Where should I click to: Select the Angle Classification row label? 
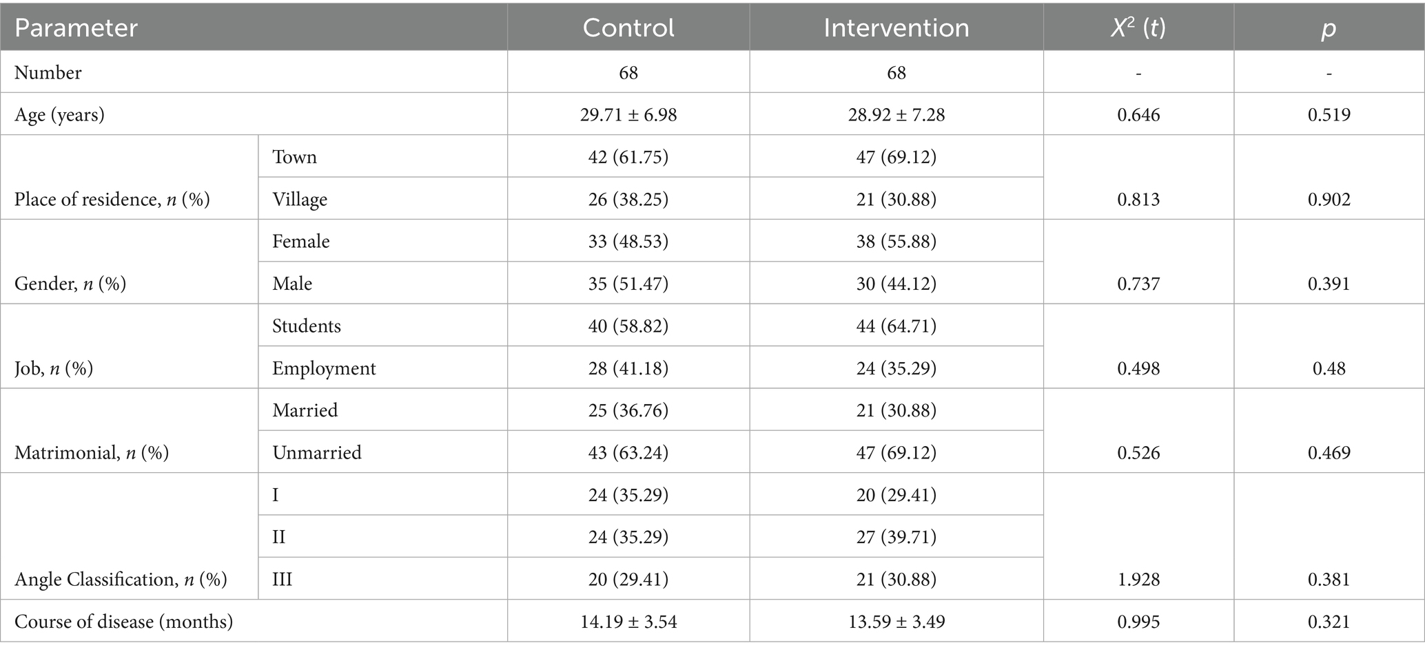click(x=121, y=580)
